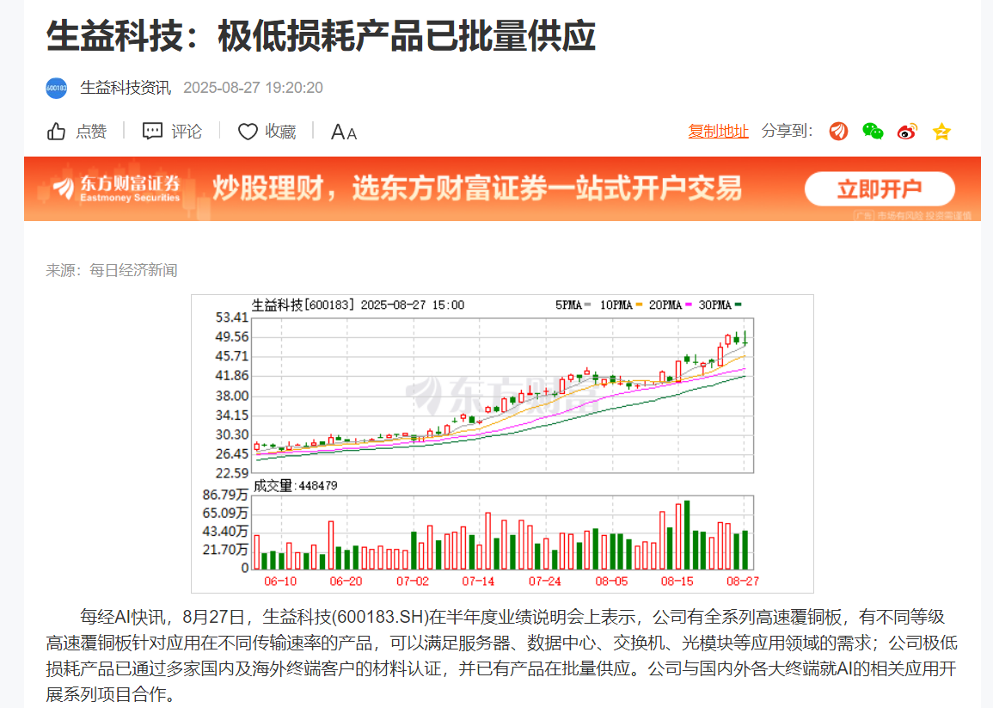Image resolution: width=993 pixels, height=708 pixels.
Task: Click 每经AI快讯 in article body
Action: coord(123,617)
